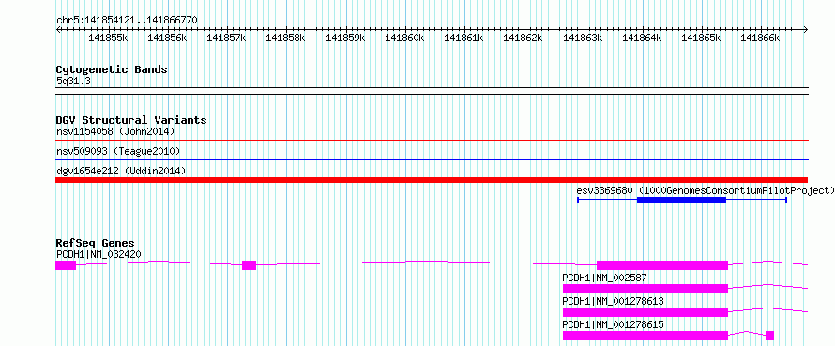This screenshot has width=835, height=346.
Task: Open variant dgv1654e212 (Uddin2014) label
Action: pyautogui.click(x=121, y=171)
